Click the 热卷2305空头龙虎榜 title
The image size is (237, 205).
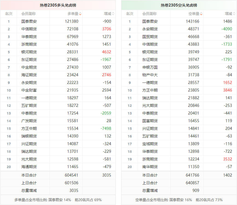pos(179,5)
